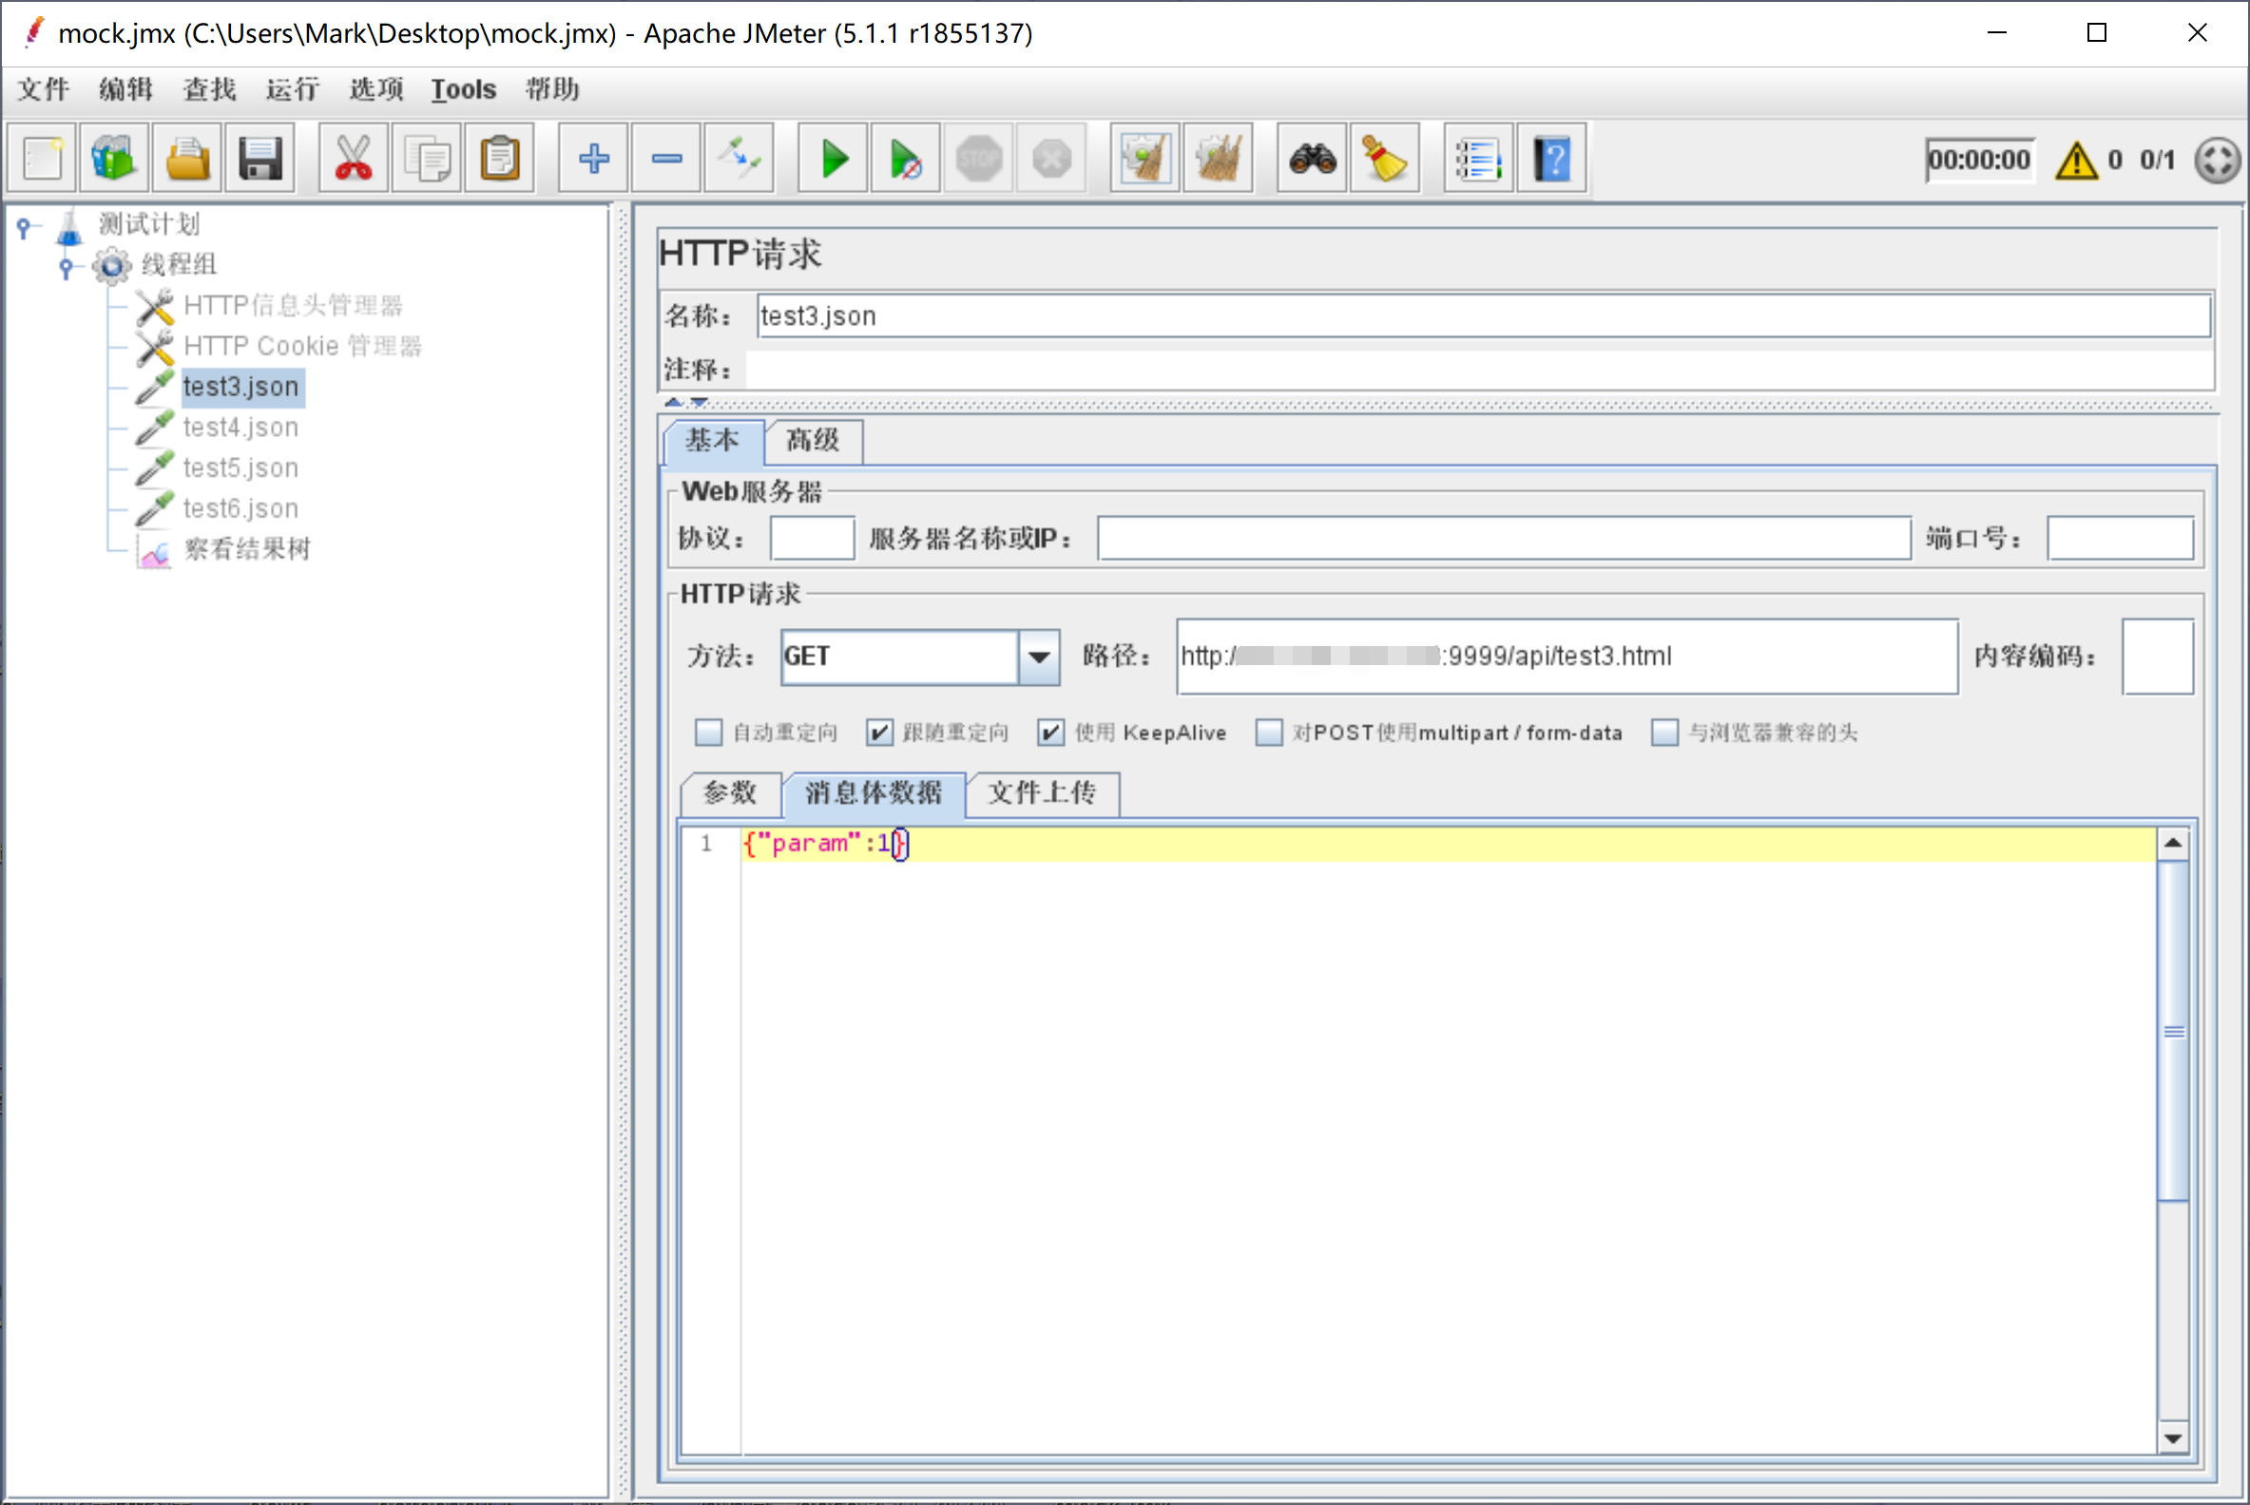Collapse the 线程组 tree node

(67, 268)
